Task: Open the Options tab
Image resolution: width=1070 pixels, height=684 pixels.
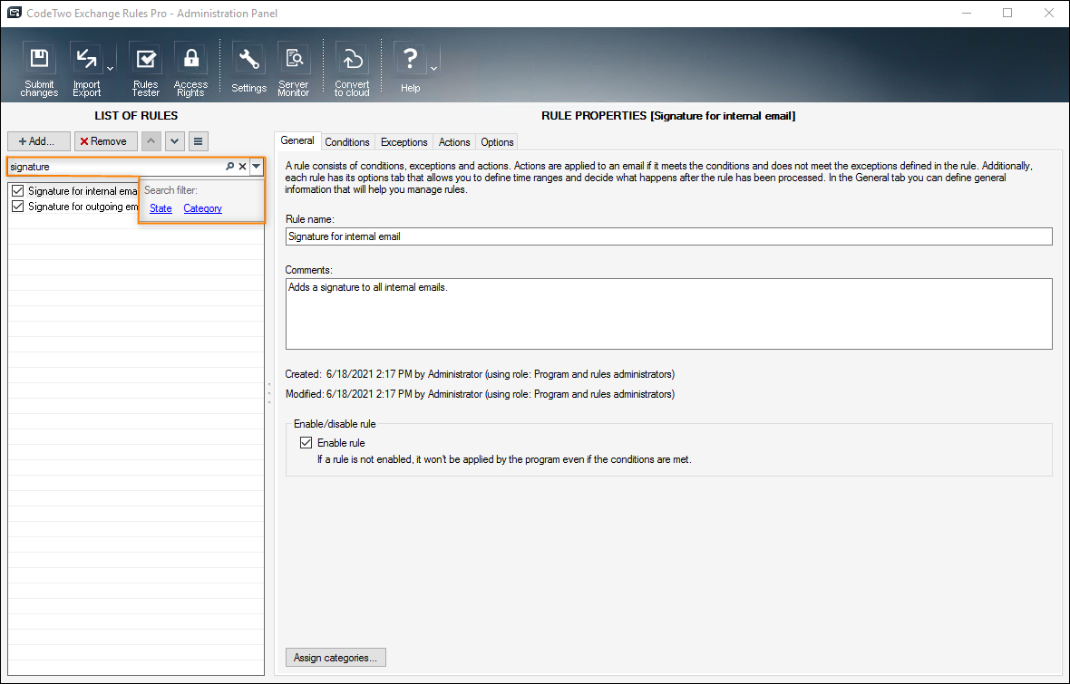Action: (497, 142)
